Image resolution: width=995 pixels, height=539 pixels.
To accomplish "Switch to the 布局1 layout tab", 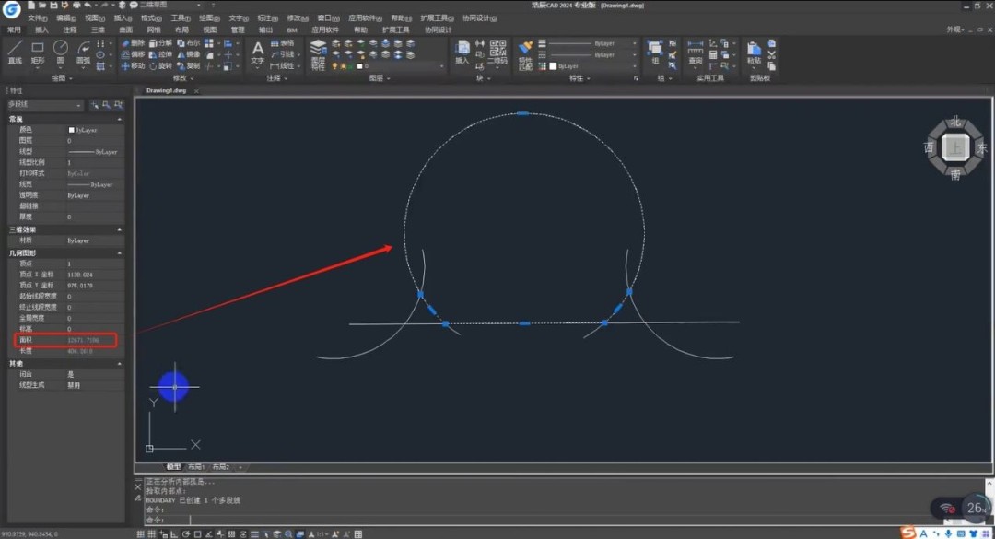I will pos(197,467).
